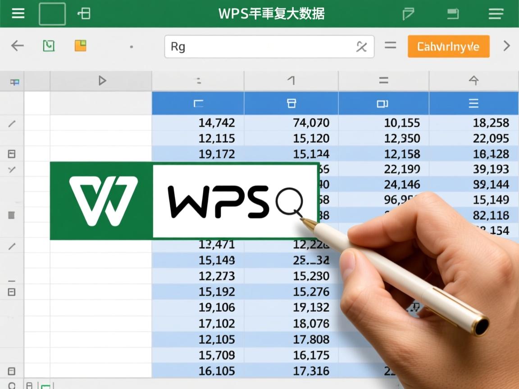Screen dimensions: 519x389
Task: Toggle the table view icon above row headers
Action: point(14,81)
